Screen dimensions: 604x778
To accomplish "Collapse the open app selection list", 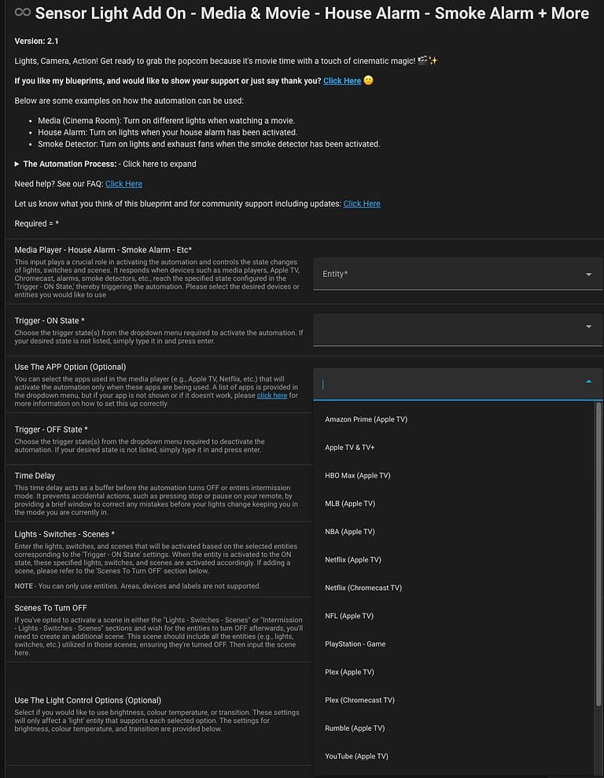I will point(587,380).
